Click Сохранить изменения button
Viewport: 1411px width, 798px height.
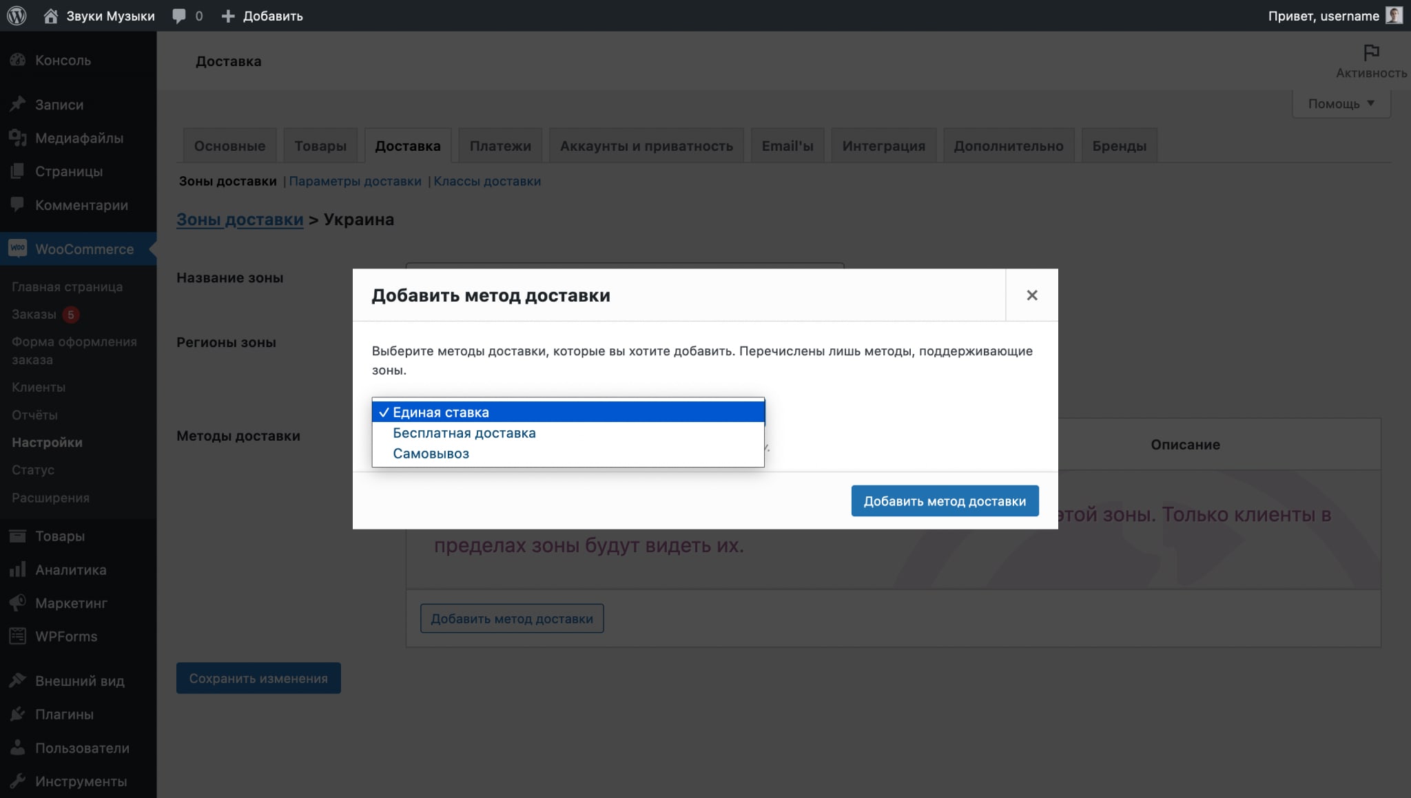[258, 678]
